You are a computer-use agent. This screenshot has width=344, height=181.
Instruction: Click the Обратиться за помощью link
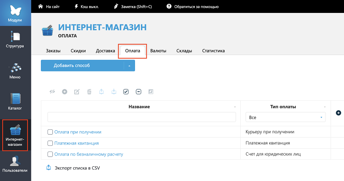[x=197, y=6]
